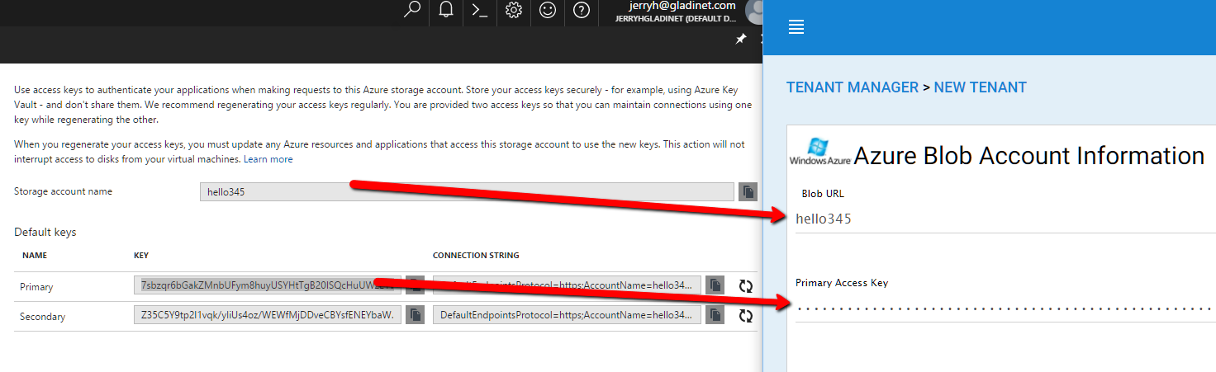Regenerate the Secondary access key

pos(746,316)
